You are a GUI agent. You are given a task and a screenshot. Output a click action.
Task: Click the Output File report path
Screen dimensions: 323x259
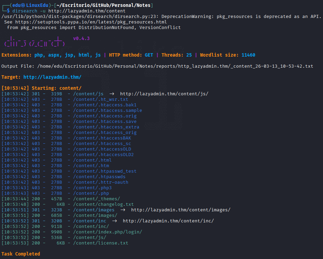175,66
